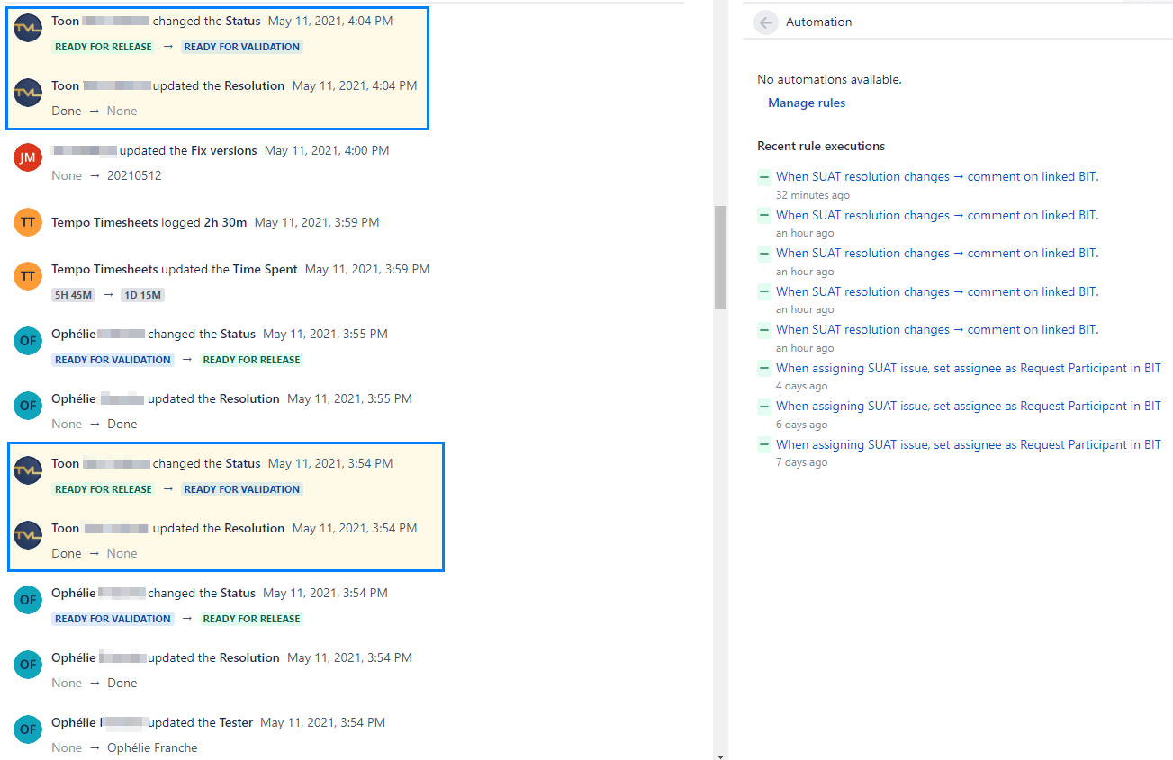Viewport: 1173px width, 760px height.
Task: Click the status icon of the 6 days ago rule
Action: click(x=763, y=406)
